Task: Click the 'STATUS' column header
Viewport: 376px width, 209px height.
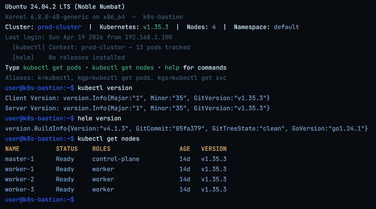Action: [x=67, y=149]
